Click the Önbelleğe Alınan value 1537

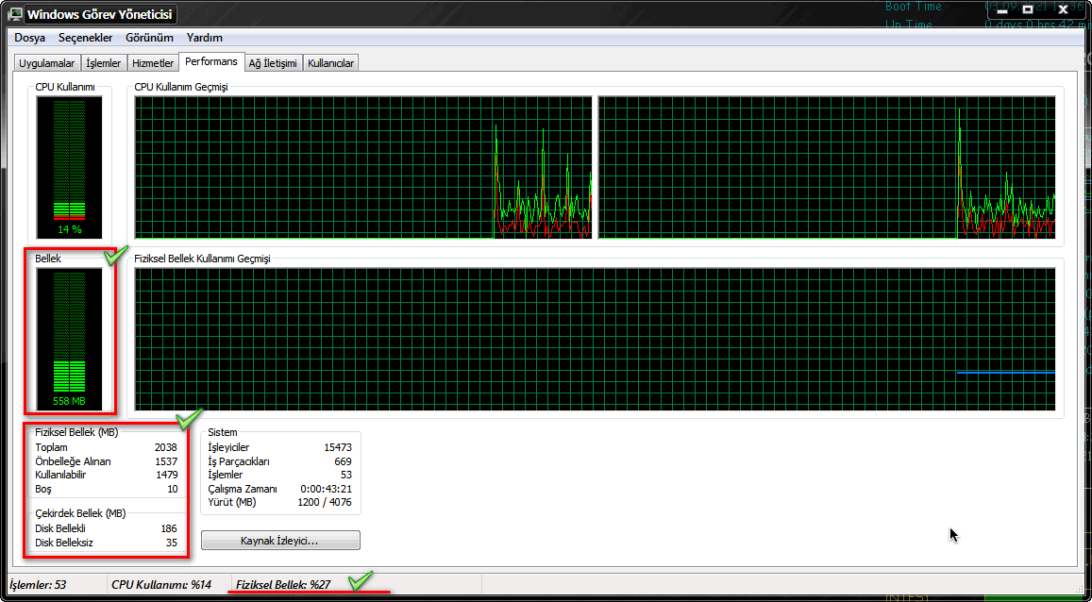click(x=166, y=461)
